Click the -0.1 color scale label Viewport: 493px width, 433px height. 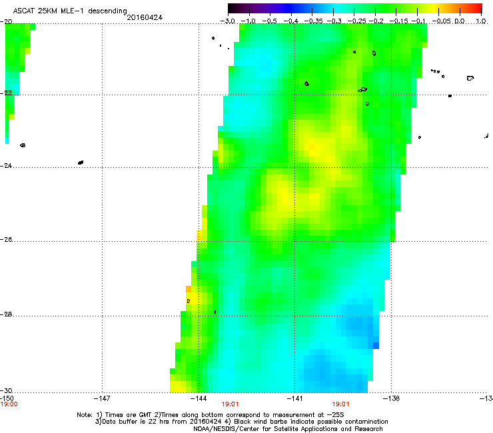coord(418,21)
